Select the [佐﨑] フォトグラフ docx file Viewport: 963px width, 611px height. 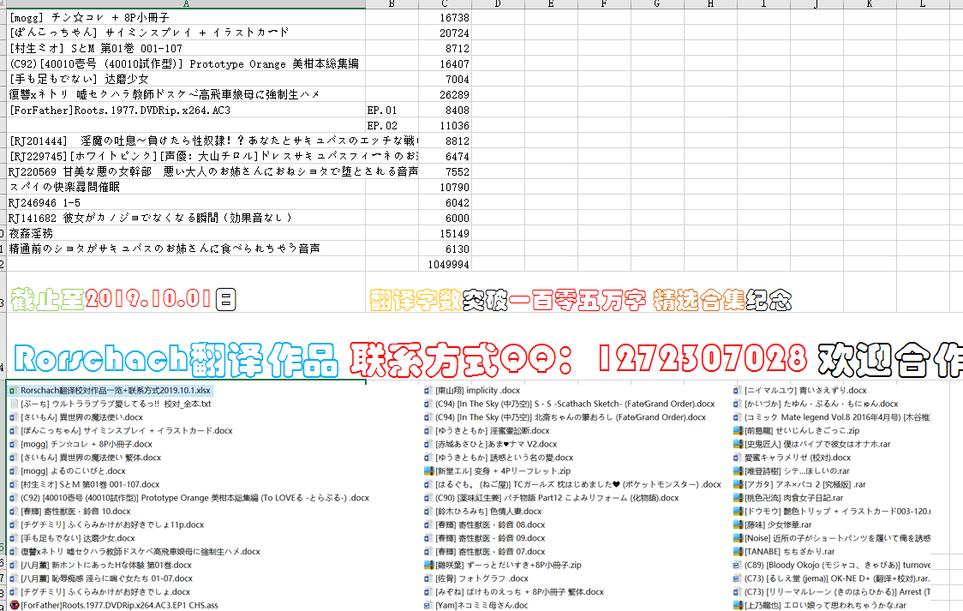point(480,578)
